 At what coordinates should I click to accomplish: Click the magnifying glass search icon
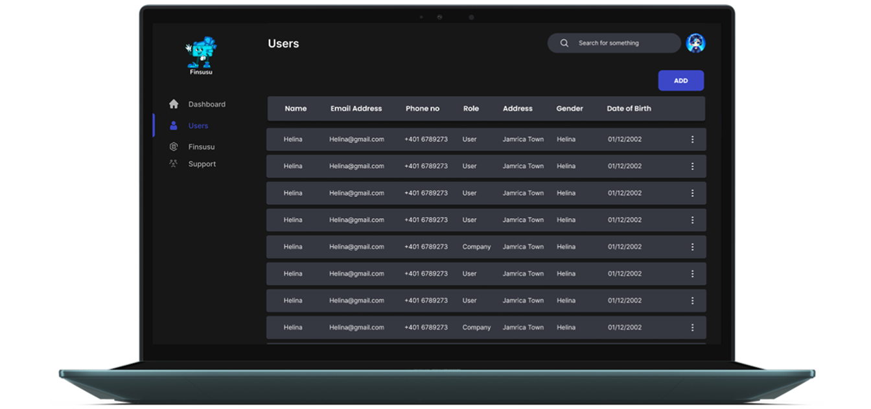pyautogui.click(x=564, y=43)
